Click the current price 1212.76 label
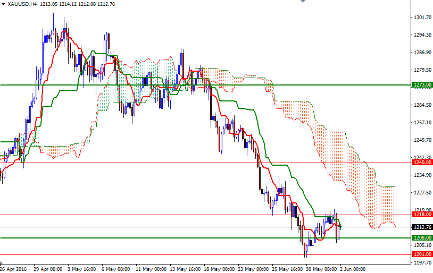Screen dimensions: 433x273 click(422, 227)
